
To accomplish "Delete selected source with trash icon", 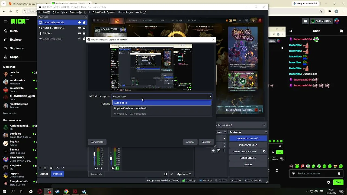I will pyautogui.click(x=45, y=168).
